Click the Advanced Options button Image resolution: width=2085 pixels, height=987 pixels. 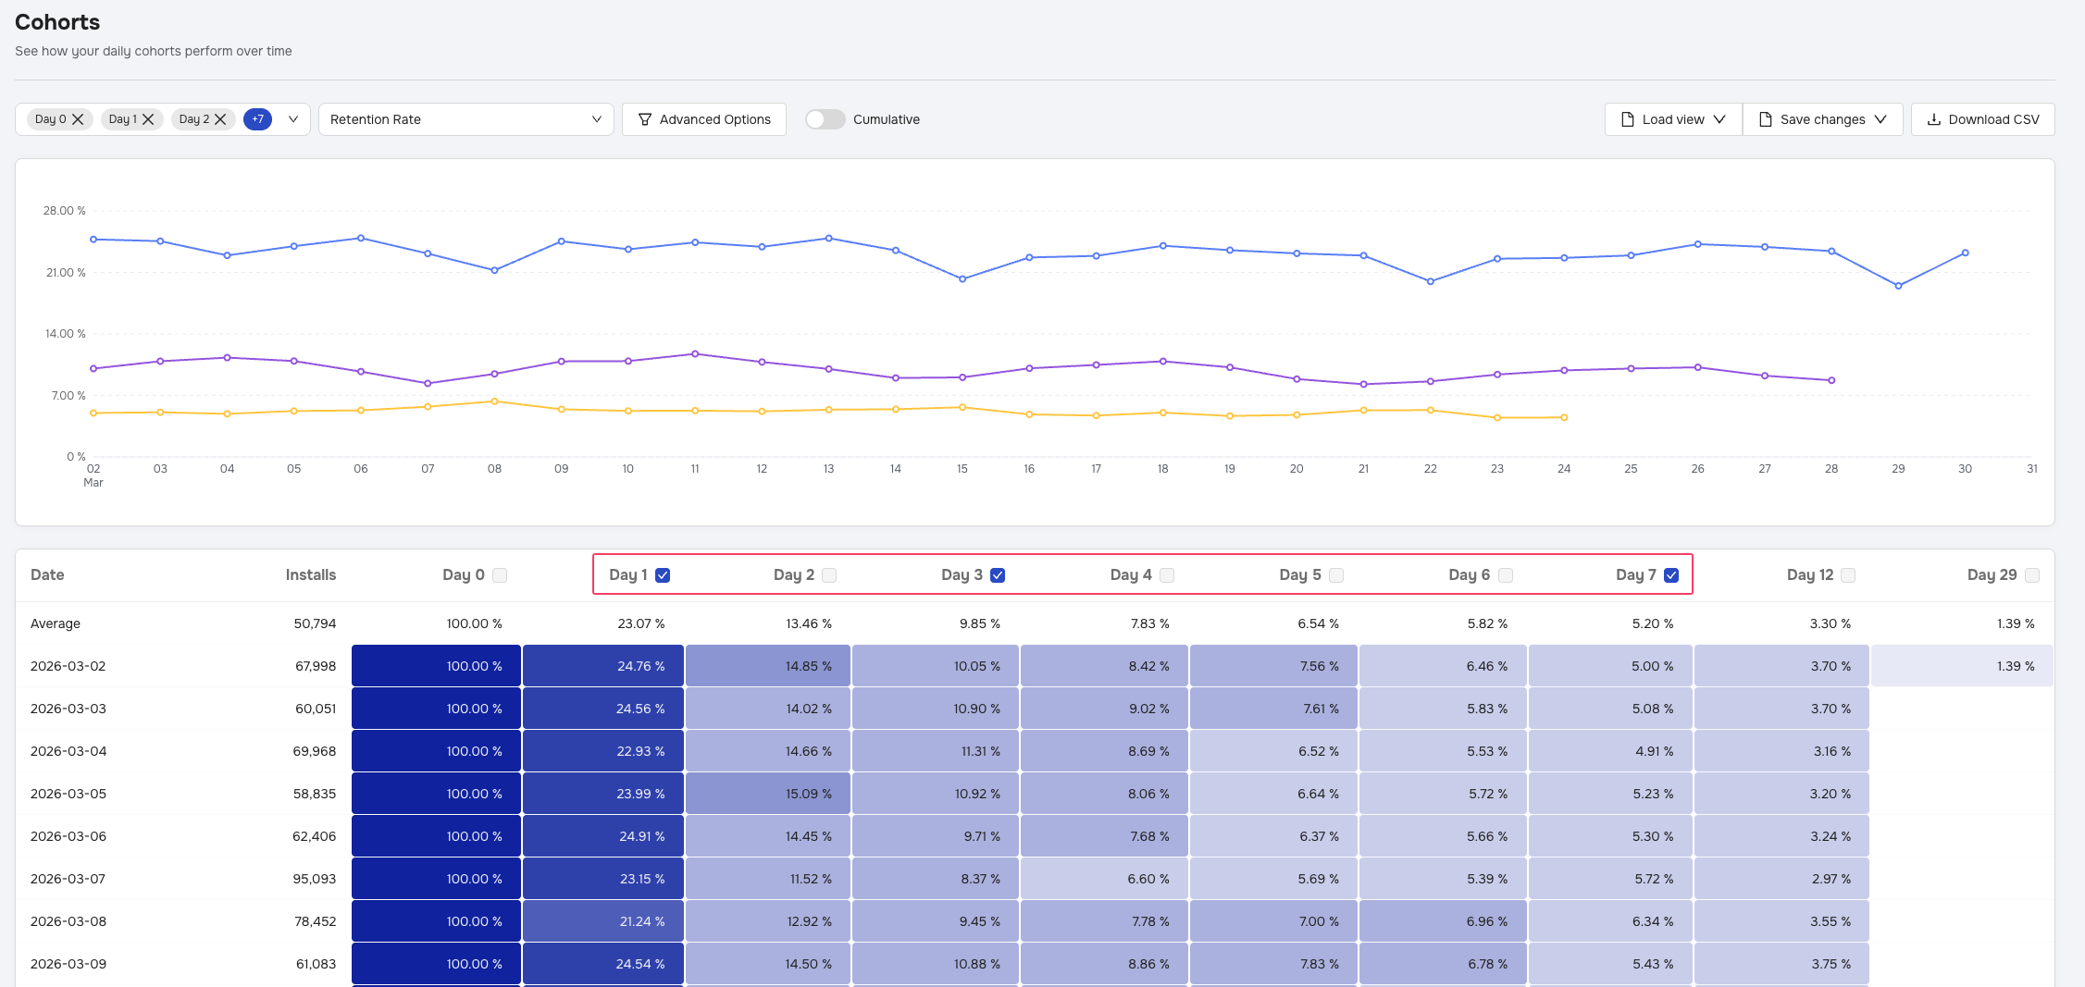coord(704,119)
